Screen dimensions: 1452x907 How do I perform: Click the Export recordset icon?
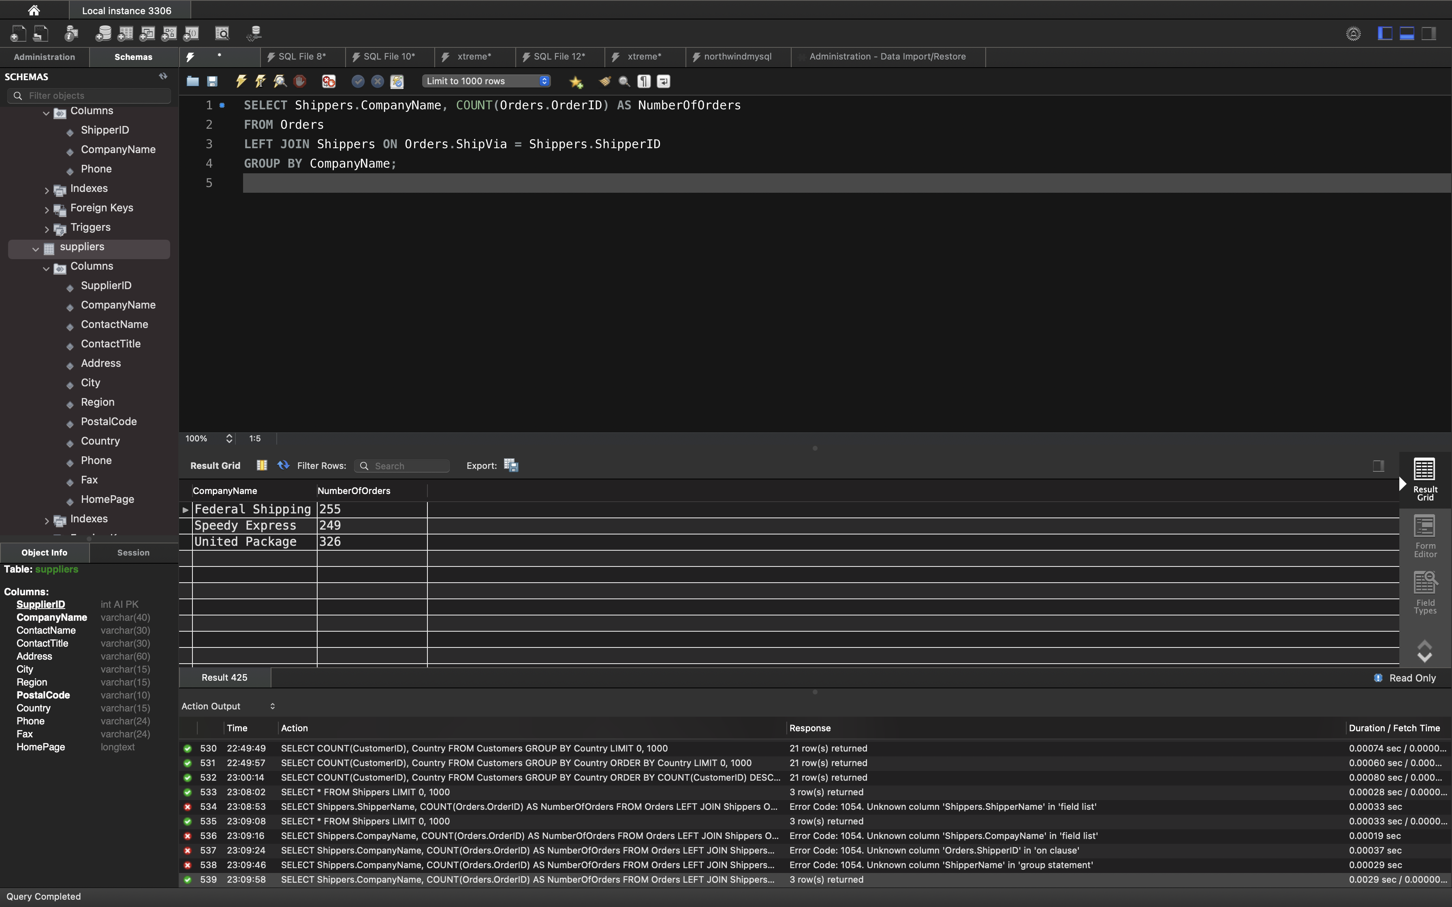(x=510, y=466)
